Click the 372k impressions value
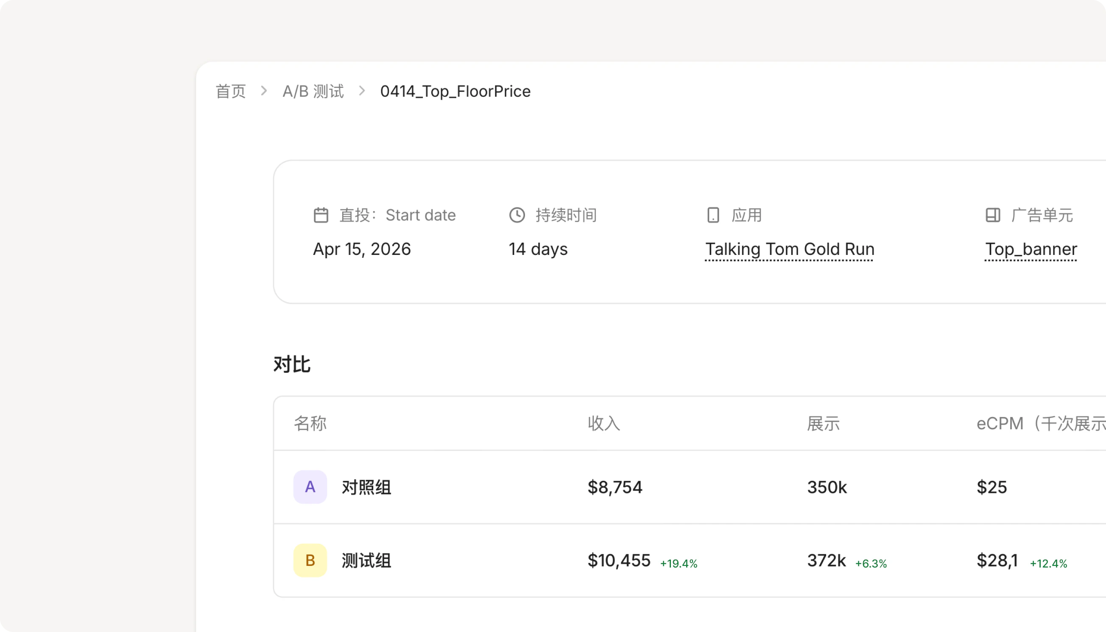This screenshot has height=632, width=1106. coord(827,560)
